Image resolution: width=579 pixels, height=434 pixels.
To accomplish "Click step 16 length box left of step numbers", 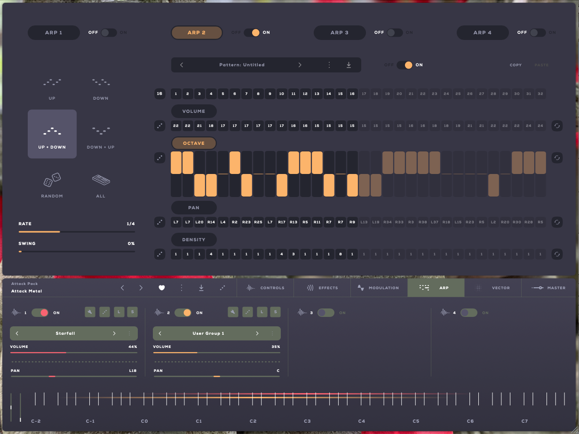I will [160, 94].
